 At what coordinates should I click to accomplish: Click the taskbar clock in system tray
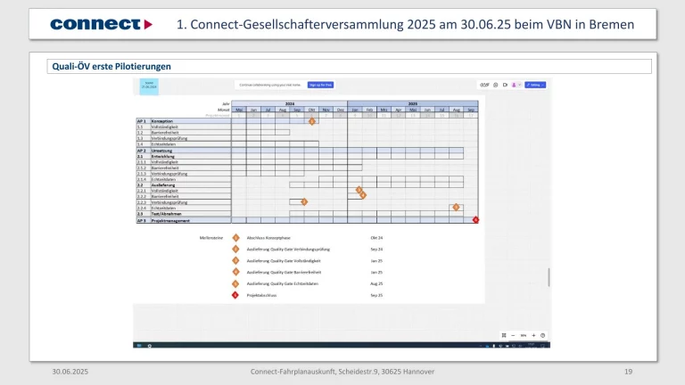pos(532,345)
